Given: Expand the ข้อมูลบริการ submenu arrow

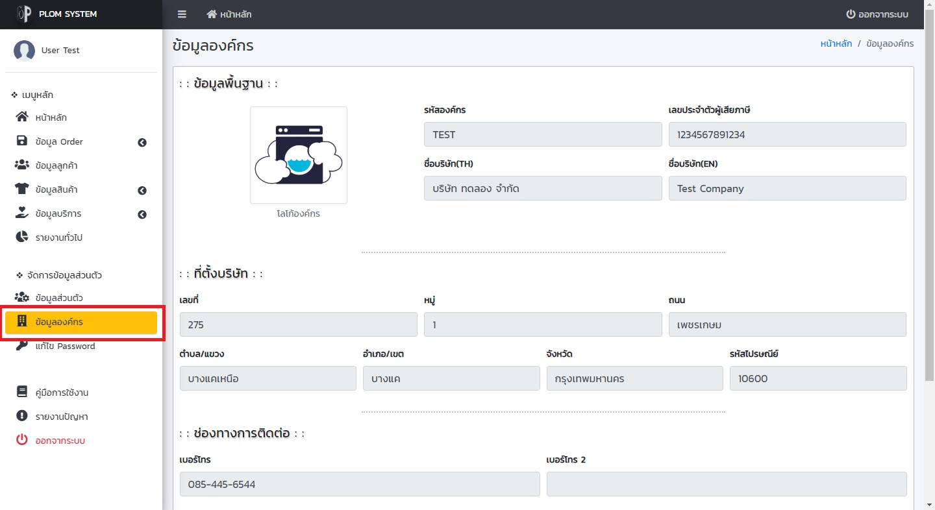Looking at the screenshot, I should pyautogui.click(x=142, y=214).
